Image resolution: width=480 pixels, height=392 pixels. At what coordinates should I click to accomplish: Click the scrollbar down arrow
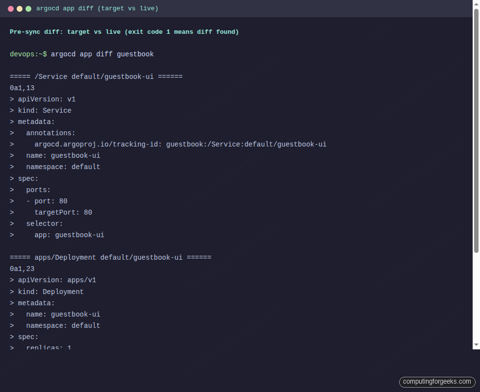coord(476,345)
